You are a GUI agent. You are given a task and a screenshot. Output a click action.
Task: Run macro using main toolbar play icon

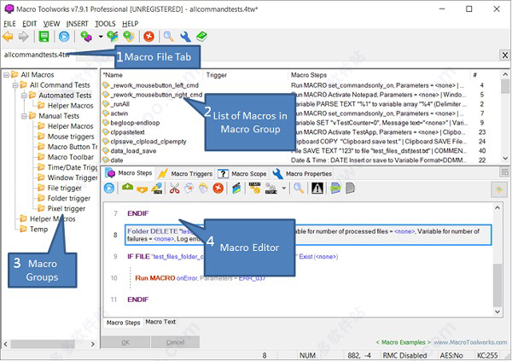click(64, 37)
